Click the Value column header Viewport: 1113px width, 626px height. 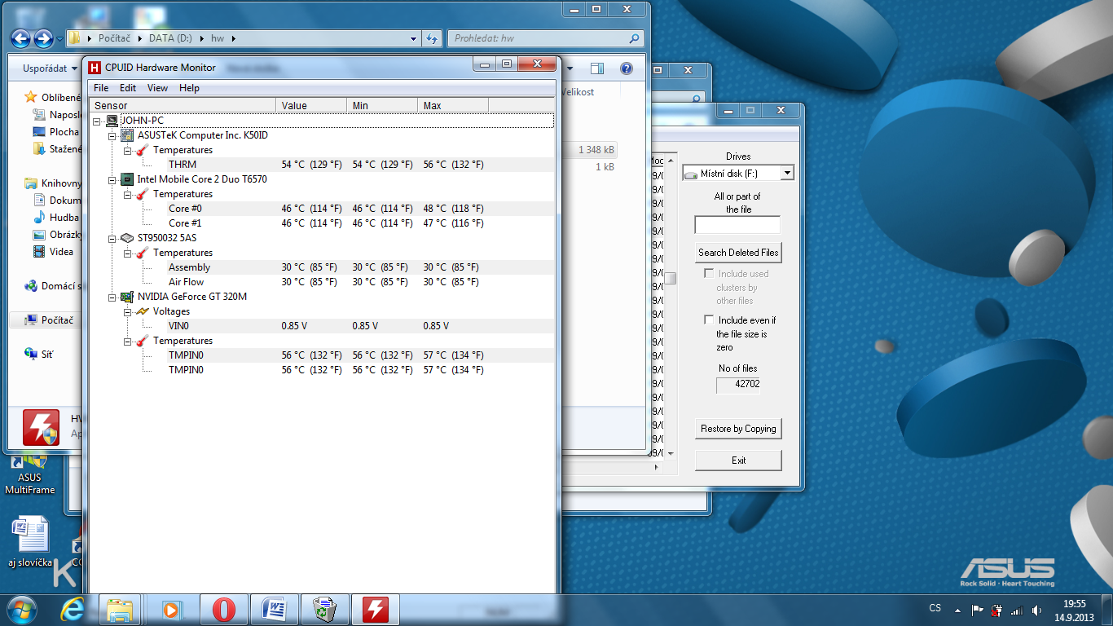click(311, 105)
